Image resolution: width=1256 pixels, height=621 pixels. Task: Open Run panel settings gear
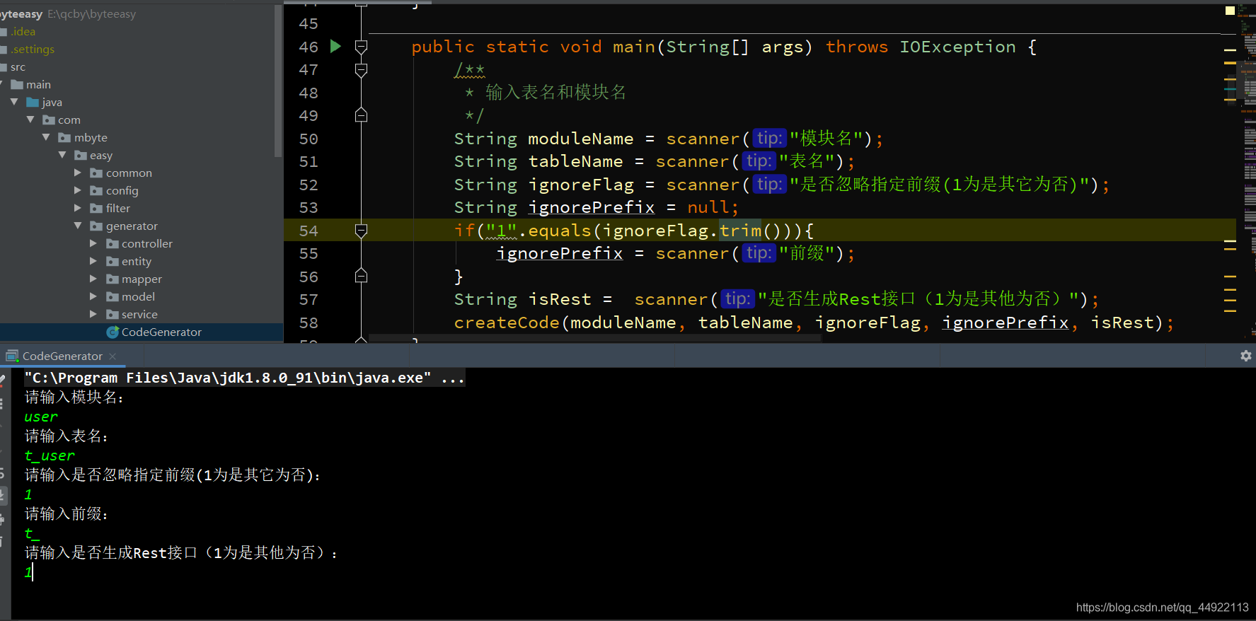1245,356
